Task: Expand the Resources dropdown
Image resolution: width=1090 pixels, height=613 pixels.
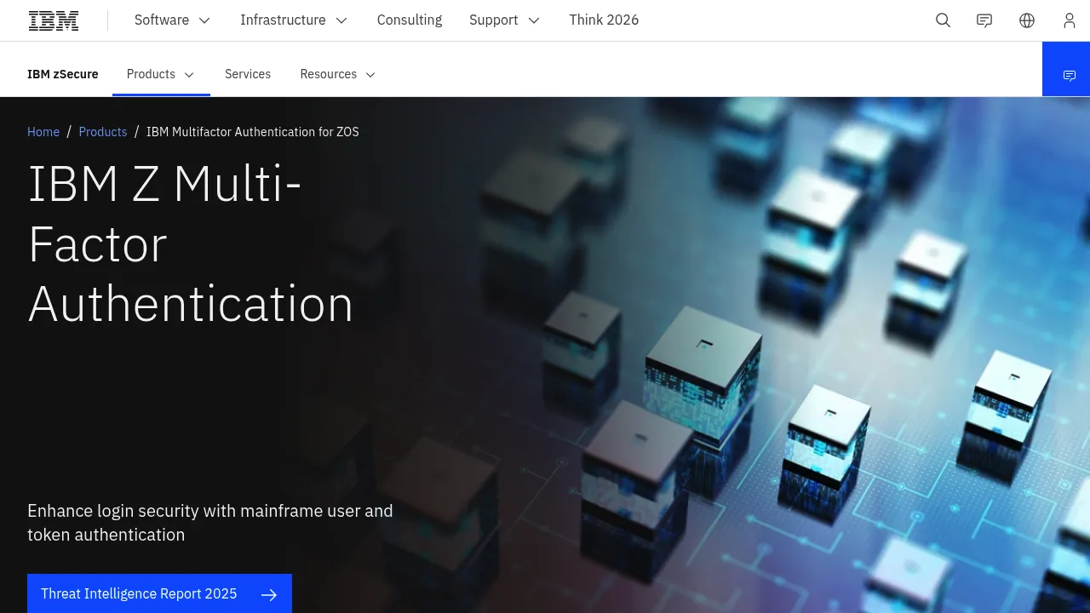Action: coord(338,75)
